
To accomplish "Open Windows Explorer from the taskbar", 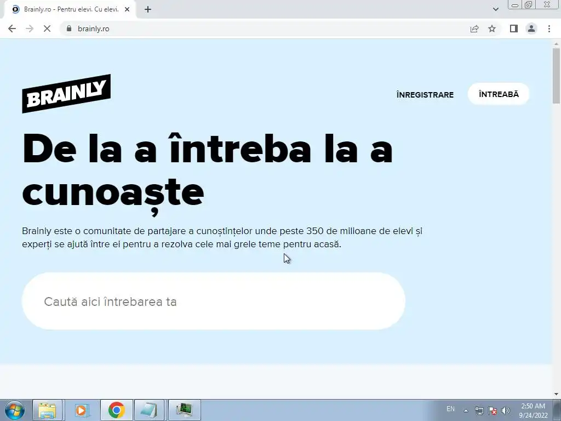I will (x=48, y=410).
